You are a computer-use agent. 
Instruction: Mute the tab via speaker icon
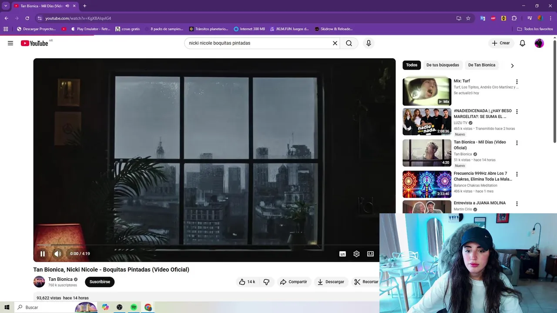click(x=67, y=6)
